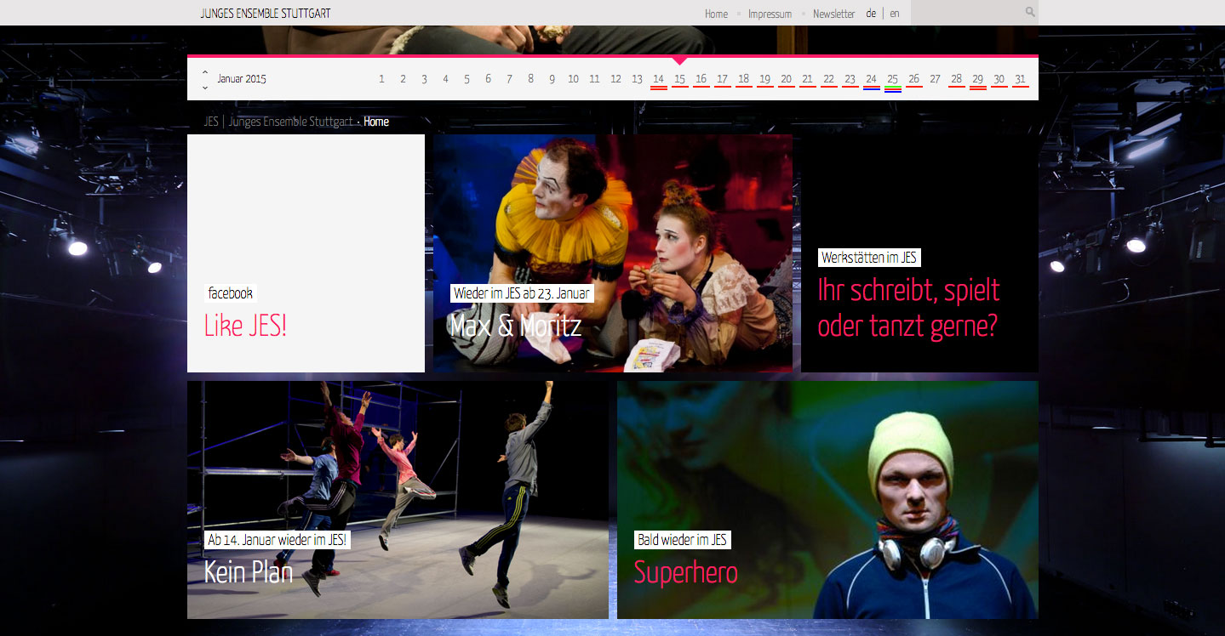Image resolution: width=1225 pixels, height=636 pixels.
Task: Select calendar day 22
Action: pos(828,80)
